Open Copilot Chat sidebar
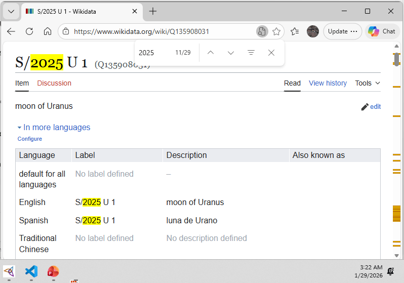Viewport: 404px width, 283px height. click(382, 31)
